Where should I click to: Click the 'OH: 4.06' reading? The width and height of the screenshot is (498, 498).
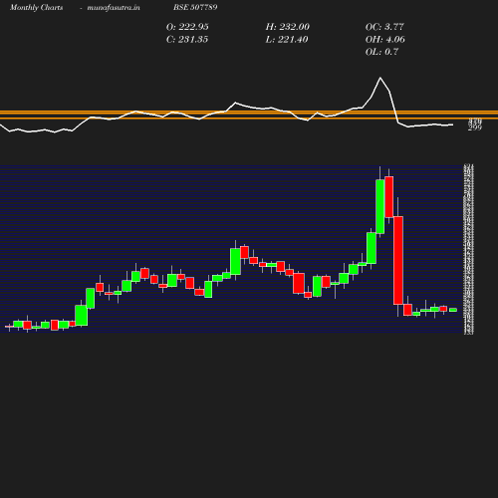click(385, 40)
